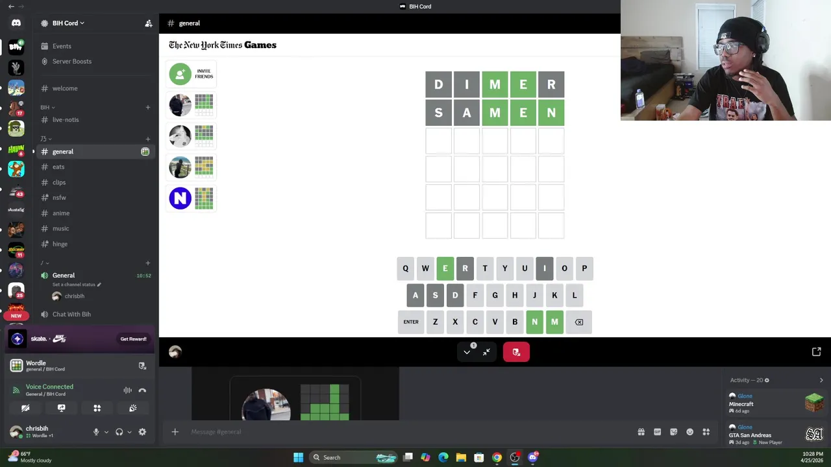Add a channel to the BIH category

pos(148,108)
